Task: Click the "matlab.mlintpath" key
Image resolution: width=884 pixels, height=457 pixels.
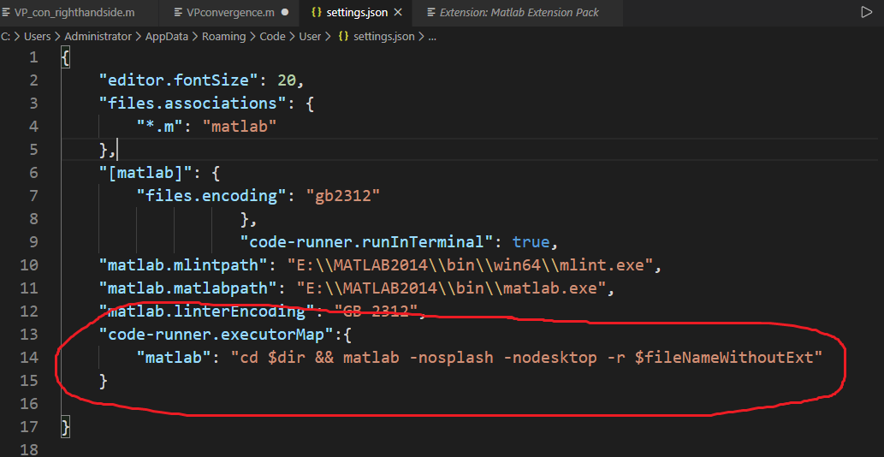Action: [183, 264]
